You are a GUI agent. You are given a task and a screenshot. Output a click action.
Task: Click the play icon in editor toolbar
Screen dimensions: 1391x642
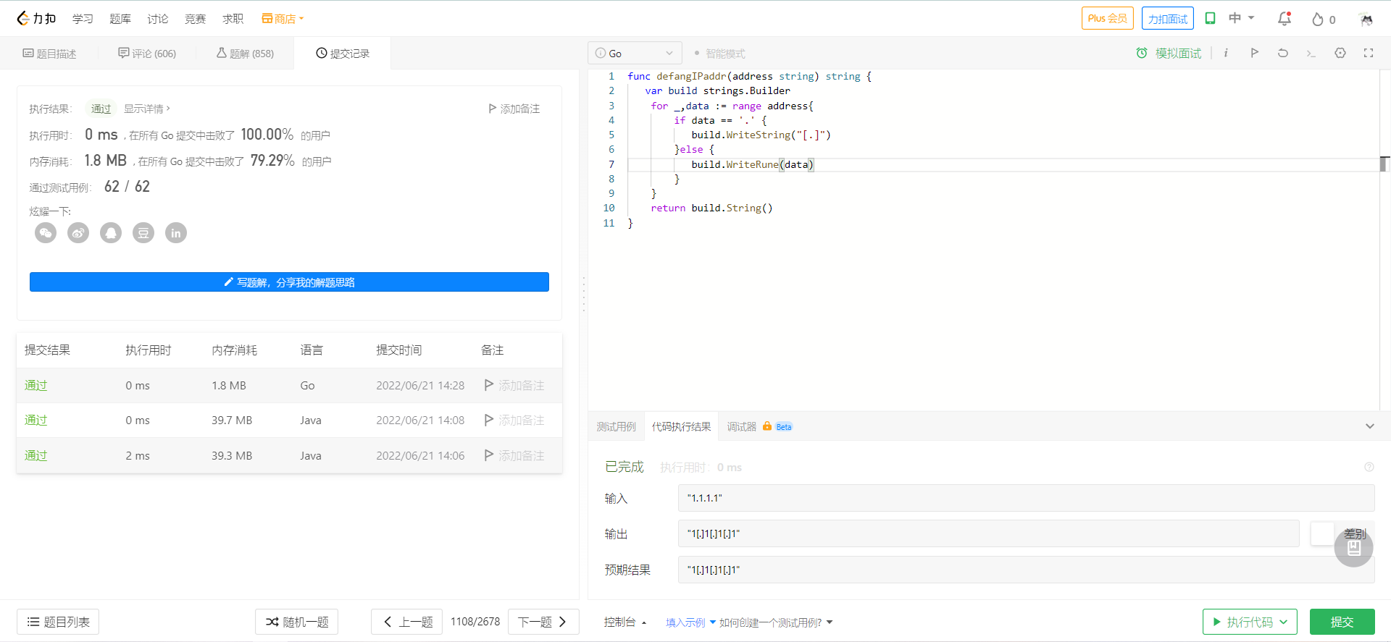(x=1254, y=53)
